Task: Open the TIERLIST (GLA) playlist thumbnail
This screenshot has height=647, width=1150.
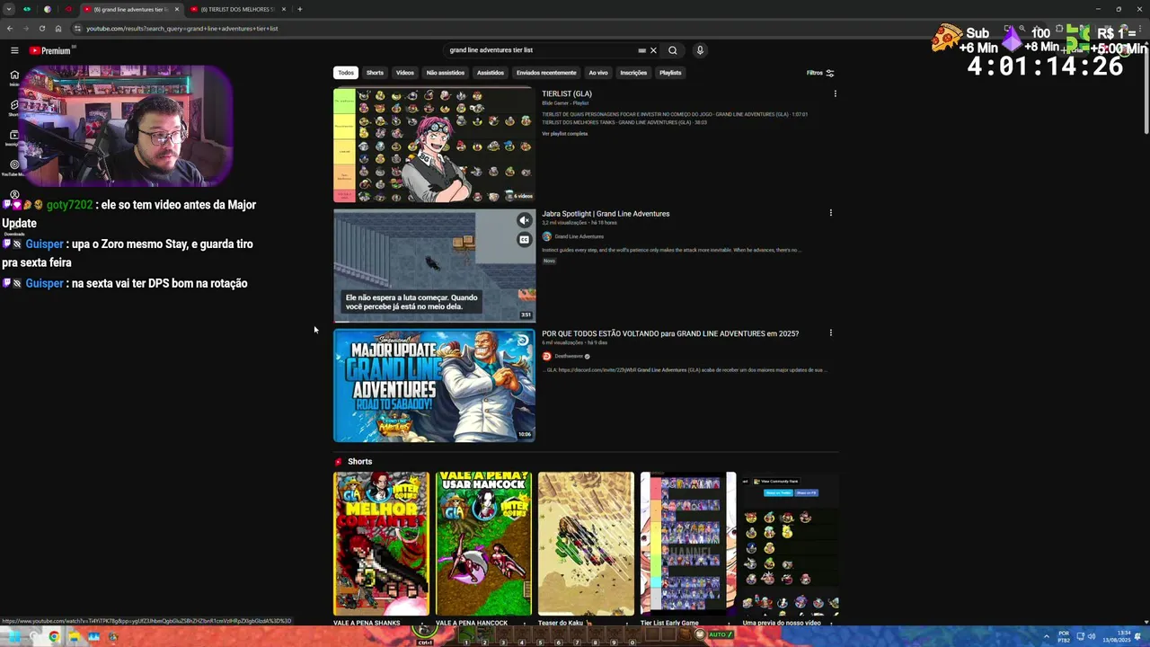Action: pos(434,146)
